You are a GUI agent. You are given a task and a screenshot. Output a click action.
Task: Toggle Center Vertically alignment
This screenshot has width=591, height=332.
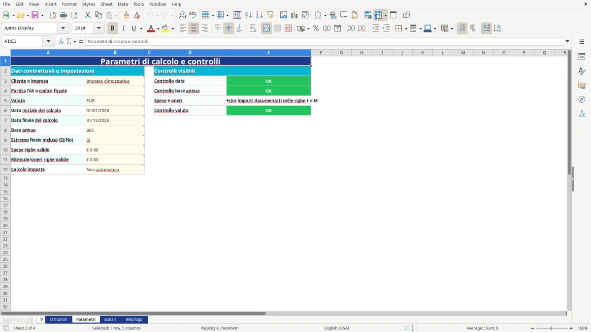coord(229,29)
